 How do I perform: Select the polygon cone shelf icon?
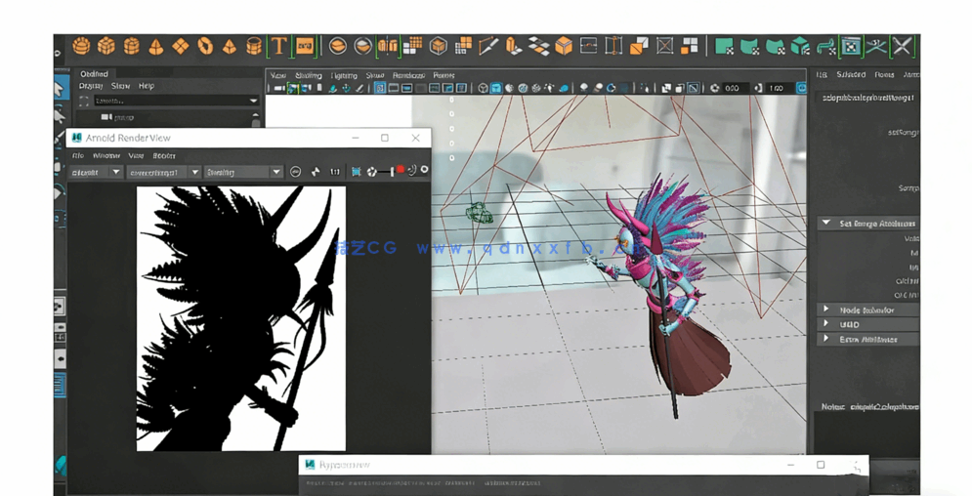155,47
